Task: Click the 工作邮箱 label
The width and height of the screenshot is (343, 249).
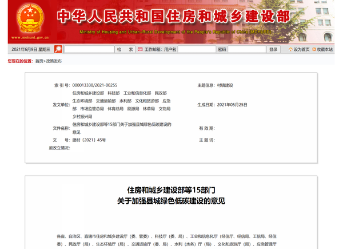Action: pyautogui.click(x=153, y=50)
